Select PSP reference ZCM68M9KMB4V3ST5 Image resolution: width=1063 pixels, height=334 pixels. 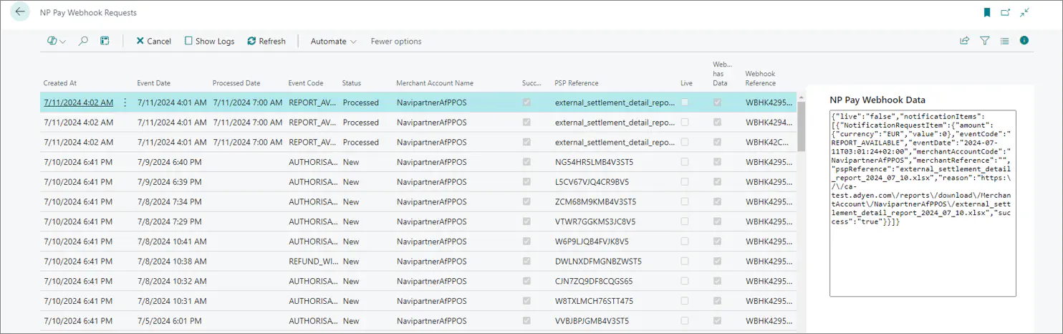595,201
